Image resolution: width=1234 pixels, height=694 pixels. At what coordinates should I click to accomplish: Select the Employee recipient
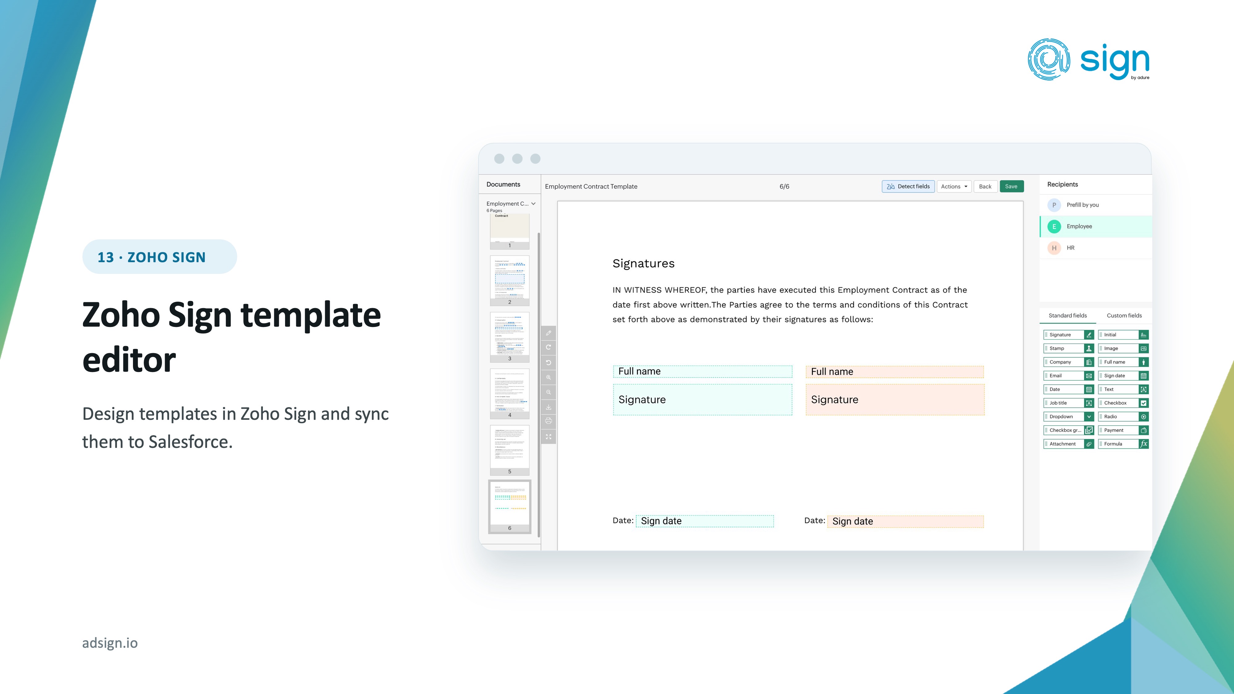click(1095, 226)
